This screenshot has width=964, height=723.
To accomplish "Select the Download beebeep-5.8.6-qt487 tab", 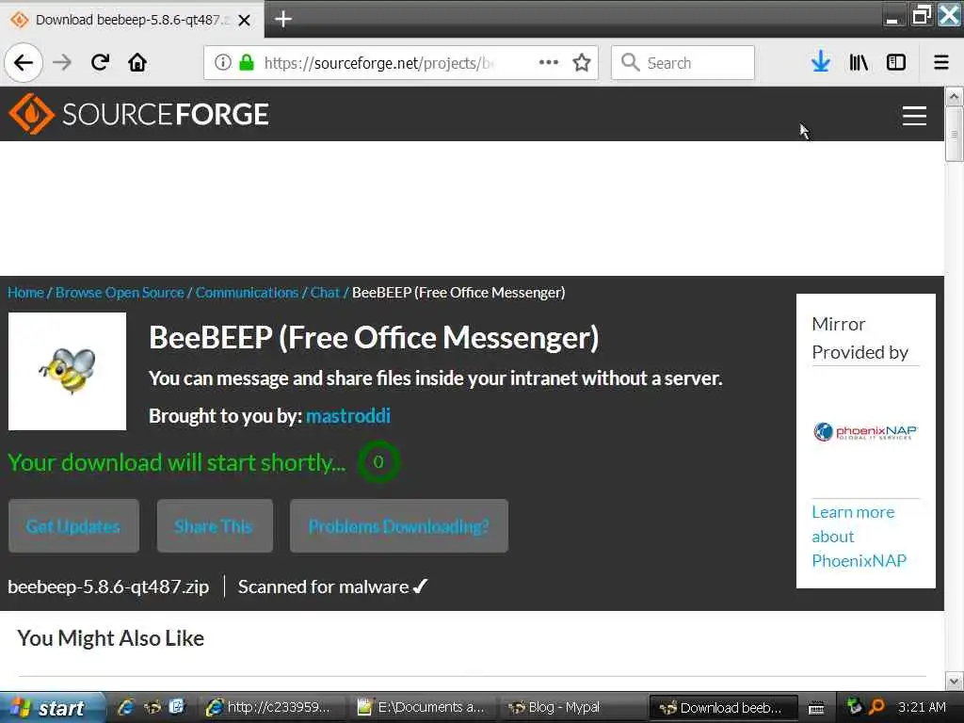I will 132,20.
